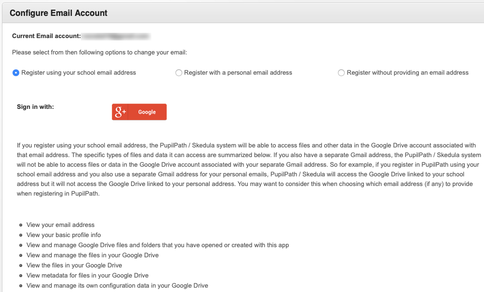Click the 'its own configuration data' bullet item

[117, 286]
